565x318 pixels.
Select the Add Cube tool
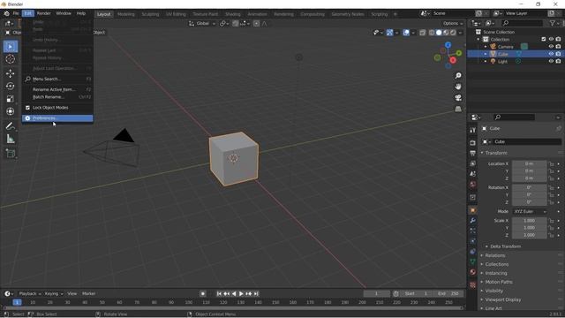(x=10, y=154)
